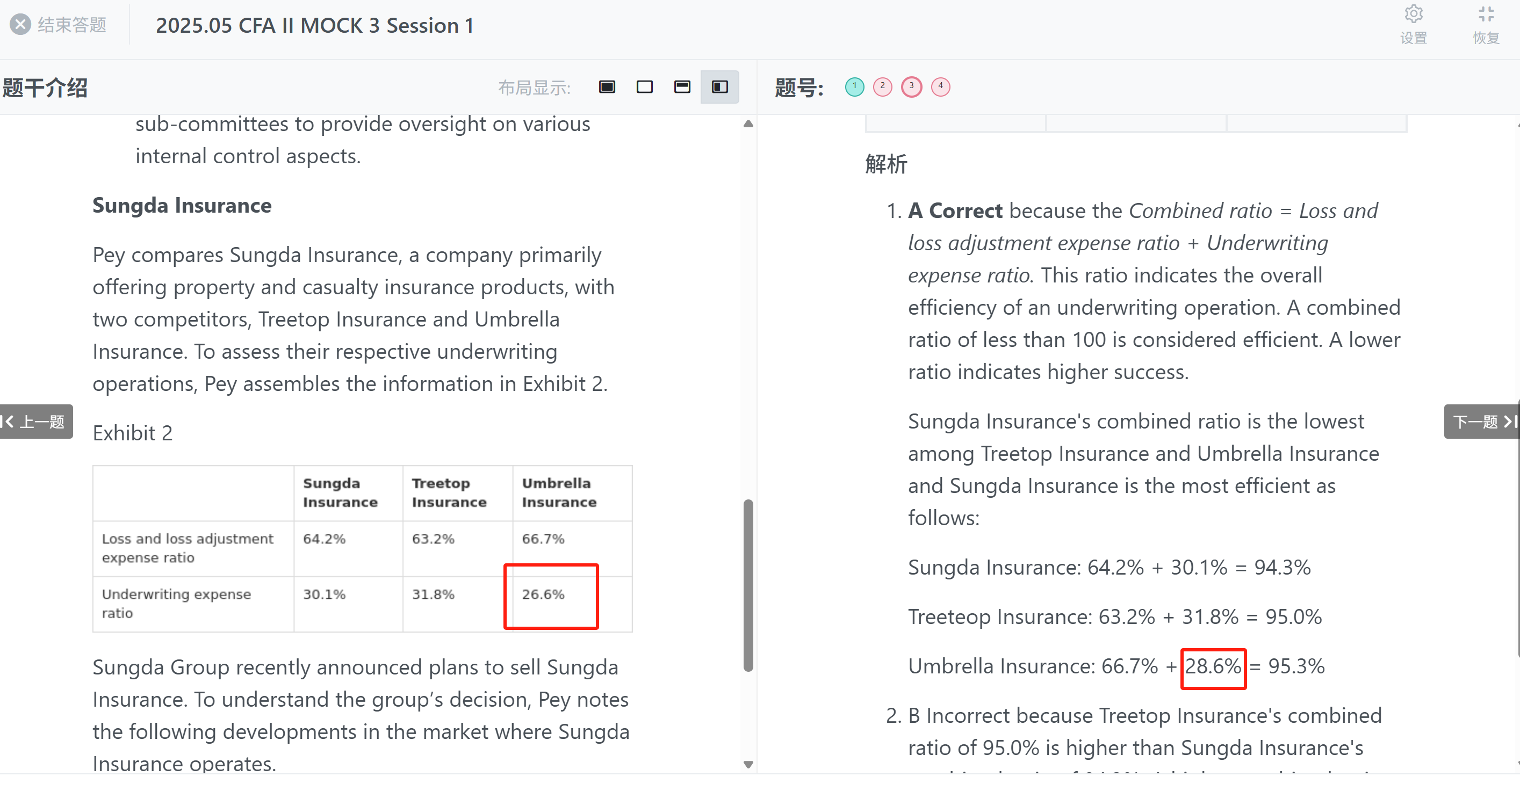
Task: Click the 题干介绍 panel heading
Action: click(x=45, y=88)
